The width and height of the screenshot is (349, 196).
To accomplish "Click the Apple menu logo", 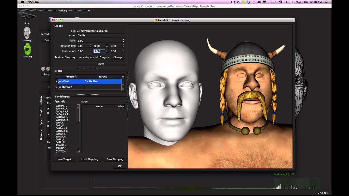I will tap(22, 2).
